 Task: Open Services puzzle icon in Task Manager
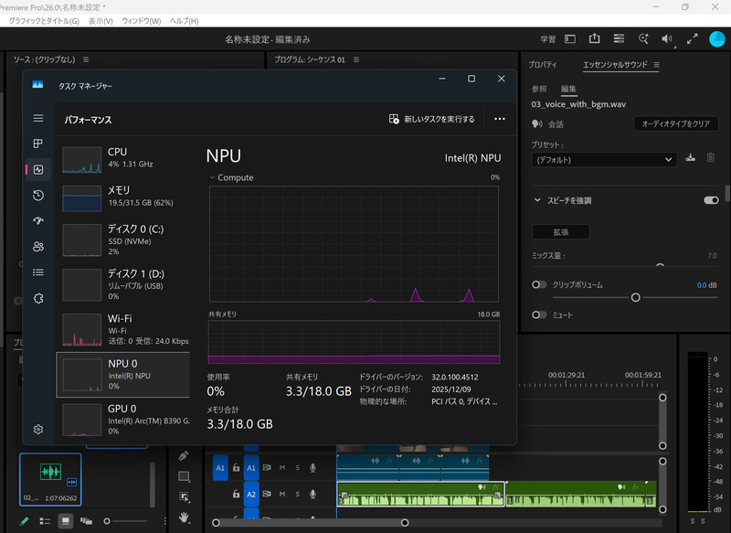pyautogui.click(x=38, y=298)
